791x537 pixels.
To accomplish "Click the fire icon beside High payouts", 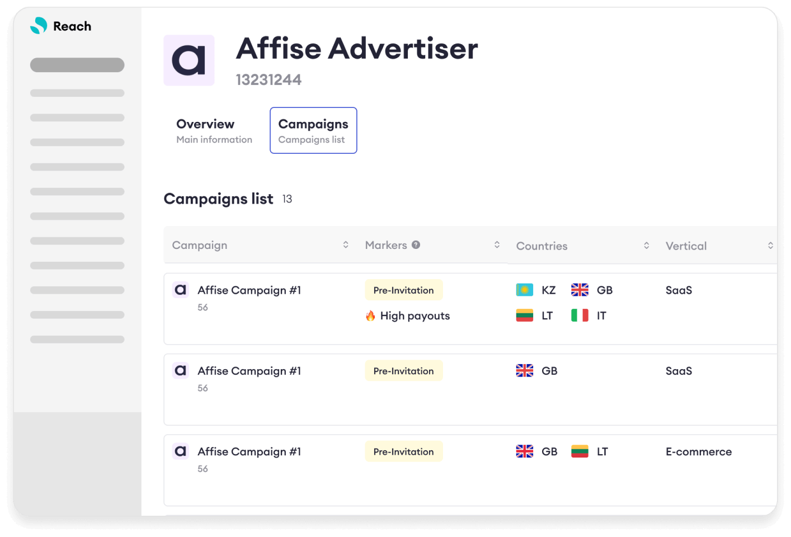I will 370,316.
